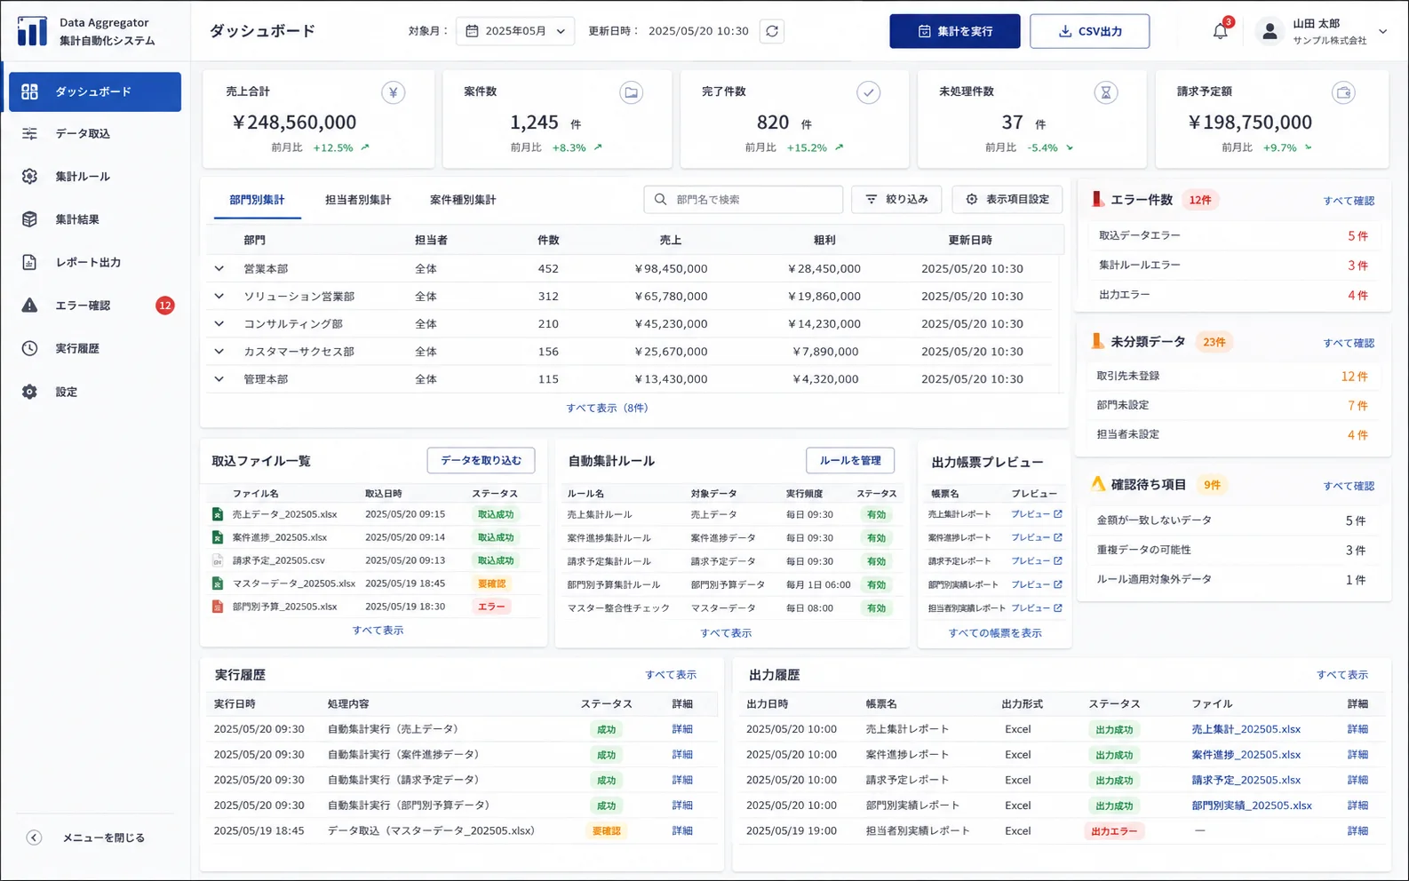Click the wallet icon on 請求予定額 card
The image size is (1409, 881).
[1343, 92]
